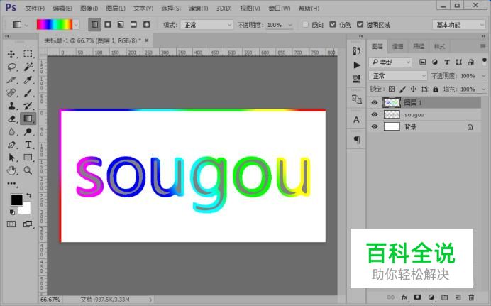Switch to the 路径 tab
491x306 pixels.
(419, 47)
